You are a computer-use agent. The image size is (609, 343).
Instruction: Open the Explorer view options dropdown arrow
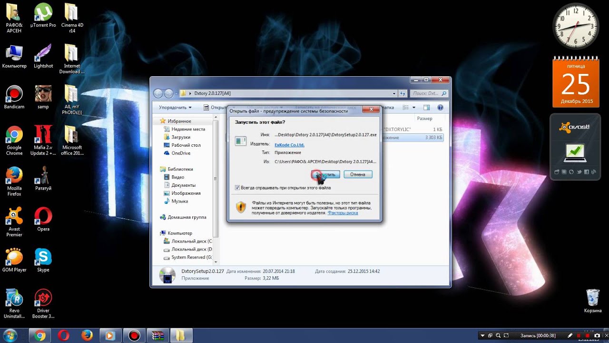coord(414,108)
